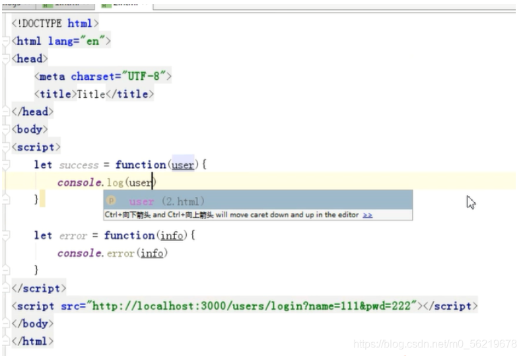Viewport: 523px width, 356px height.
Task: Fold the 'let error' function via gutter marker
Action: pyautogui.click(x=5, y=236)
